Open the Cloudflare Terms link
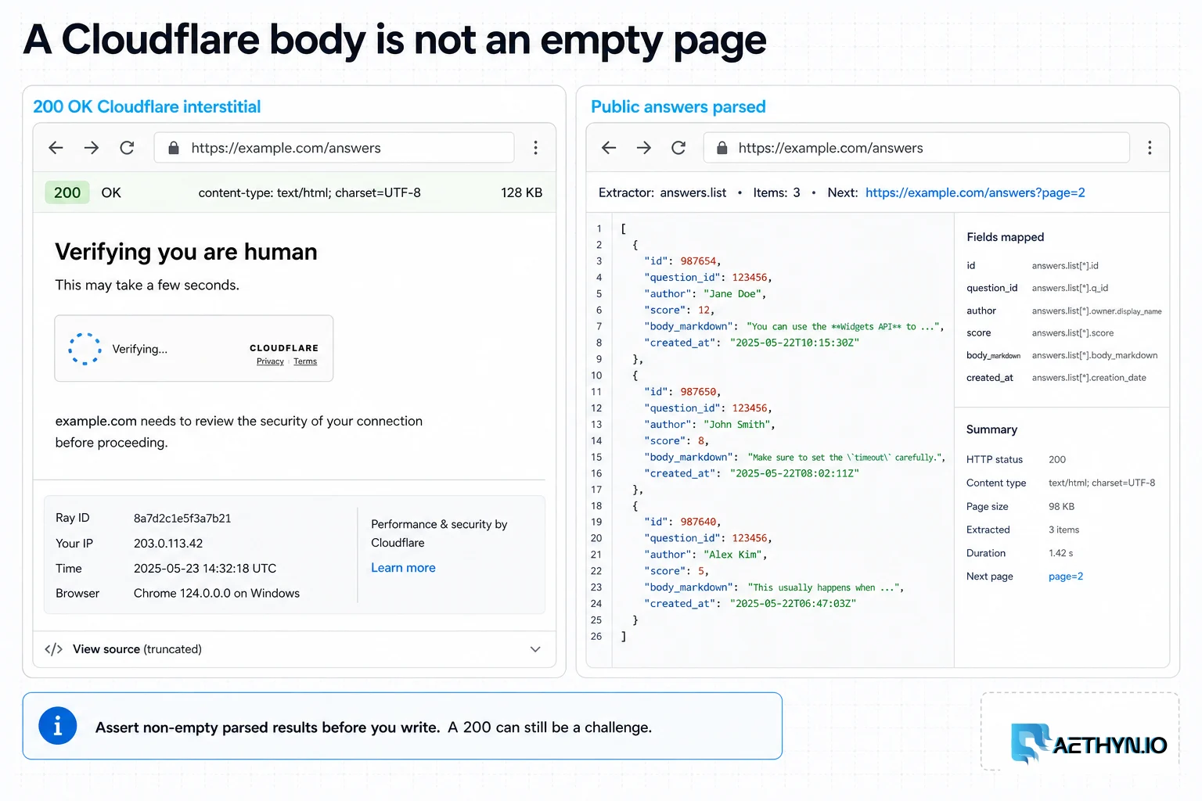The width and height of the screenshot is (1202, 801). (x=305, y=361)
